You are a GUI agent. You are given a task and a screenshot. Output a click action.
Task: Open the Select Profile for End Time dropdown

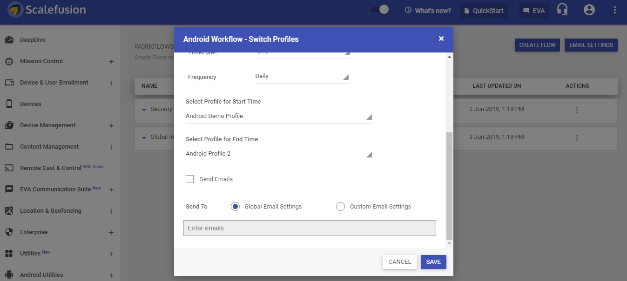pyautogui.click(x=279, y=154)
